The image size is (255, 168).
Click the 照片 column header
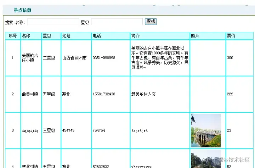coord(208,36)
